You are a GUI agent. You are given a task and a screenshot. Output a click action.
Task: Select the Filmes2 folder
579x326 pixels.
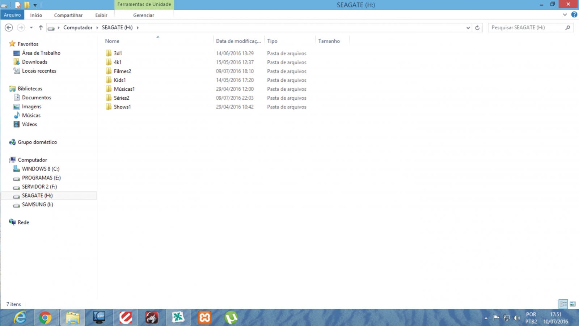tap(122, 71)
